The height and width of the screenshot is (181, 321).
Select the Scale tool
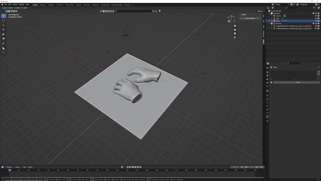(x=4, y=34)
